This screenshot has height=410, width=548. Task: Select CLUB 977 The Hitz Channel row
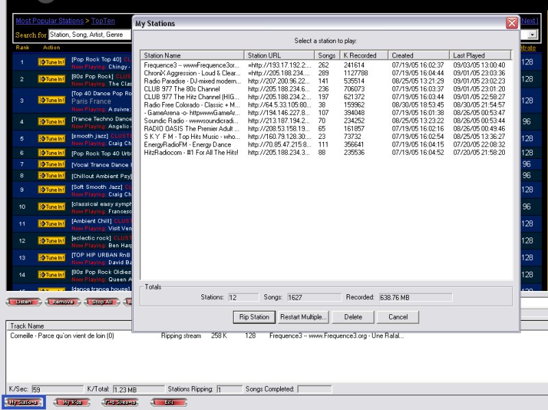[x=326, y=97]
